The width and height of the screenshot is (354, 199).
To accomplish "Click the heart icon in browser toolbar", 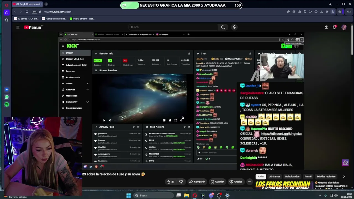I will [316, 12].
